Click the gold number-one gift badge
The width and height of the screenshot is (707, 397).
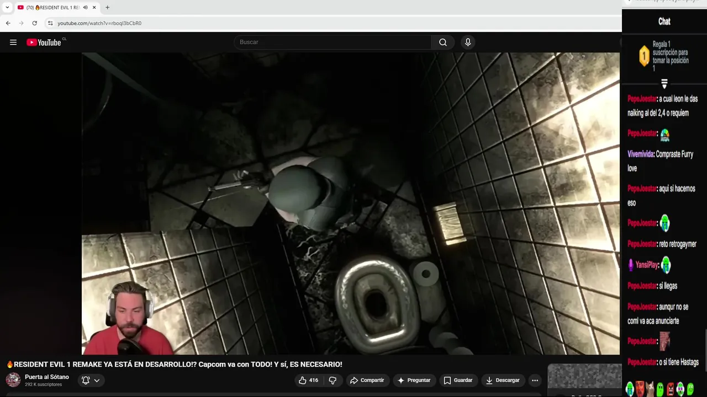pyautogui.click(x=644, y=56)
